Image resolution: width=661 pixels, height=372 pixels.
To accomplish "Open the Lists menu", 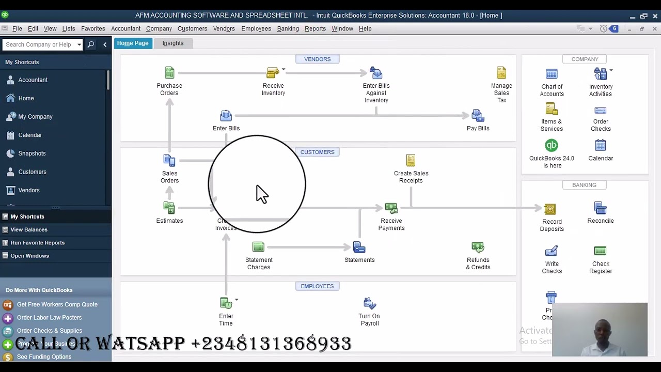I will coord(69,28).
